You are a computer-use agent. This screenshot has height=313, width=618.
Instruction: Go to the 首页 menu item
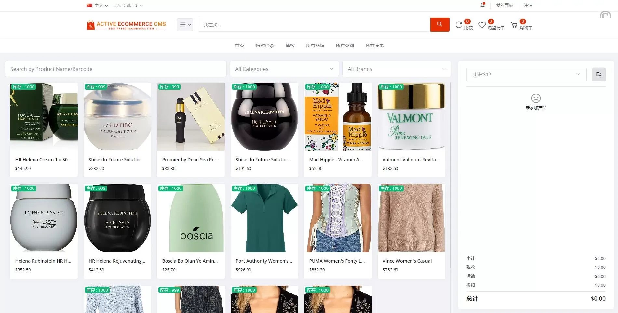tap(239, 46)
